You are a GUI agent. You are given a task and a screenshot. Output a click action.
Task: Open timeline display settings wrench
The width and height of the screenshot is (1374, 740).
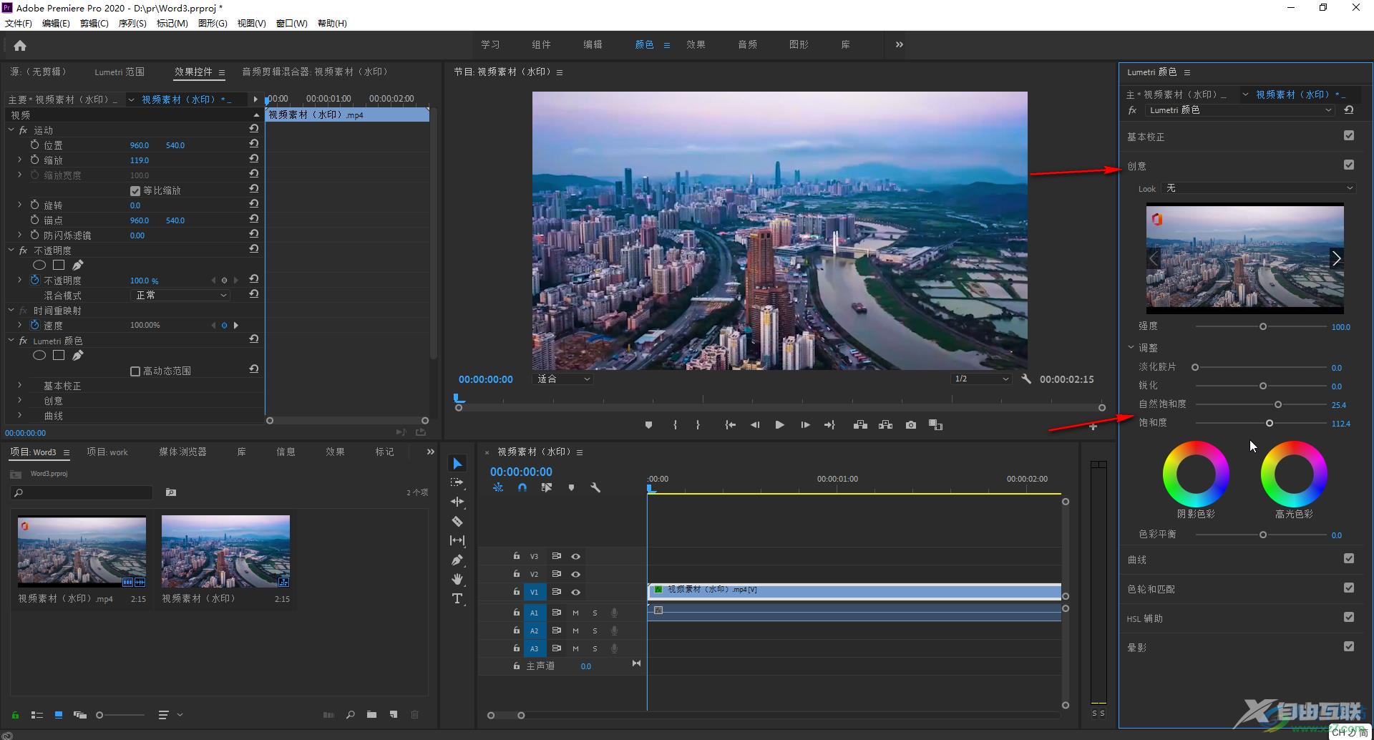595,487
